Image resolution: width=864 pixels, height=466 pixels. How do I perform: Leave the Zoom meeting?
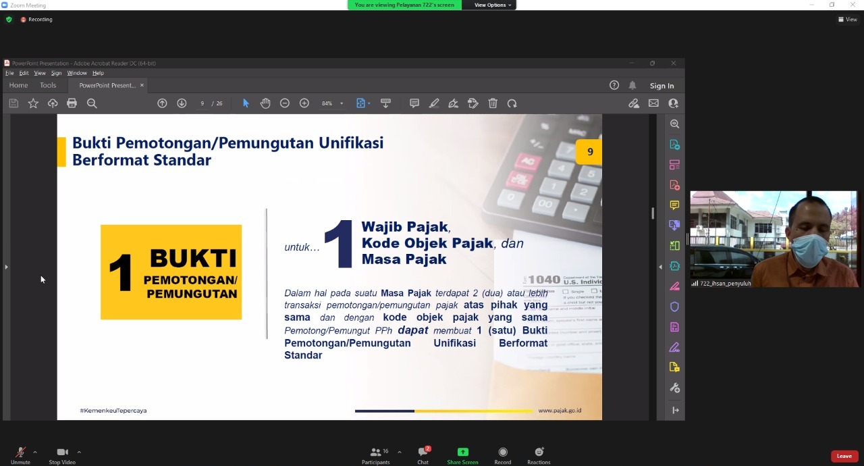[844, 457]
